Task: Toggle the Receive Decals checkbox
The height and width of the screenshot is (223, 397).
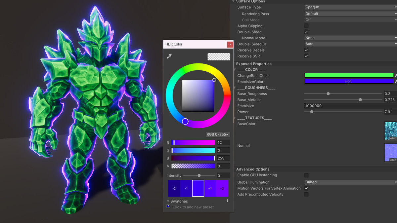Action: point(306,50)
